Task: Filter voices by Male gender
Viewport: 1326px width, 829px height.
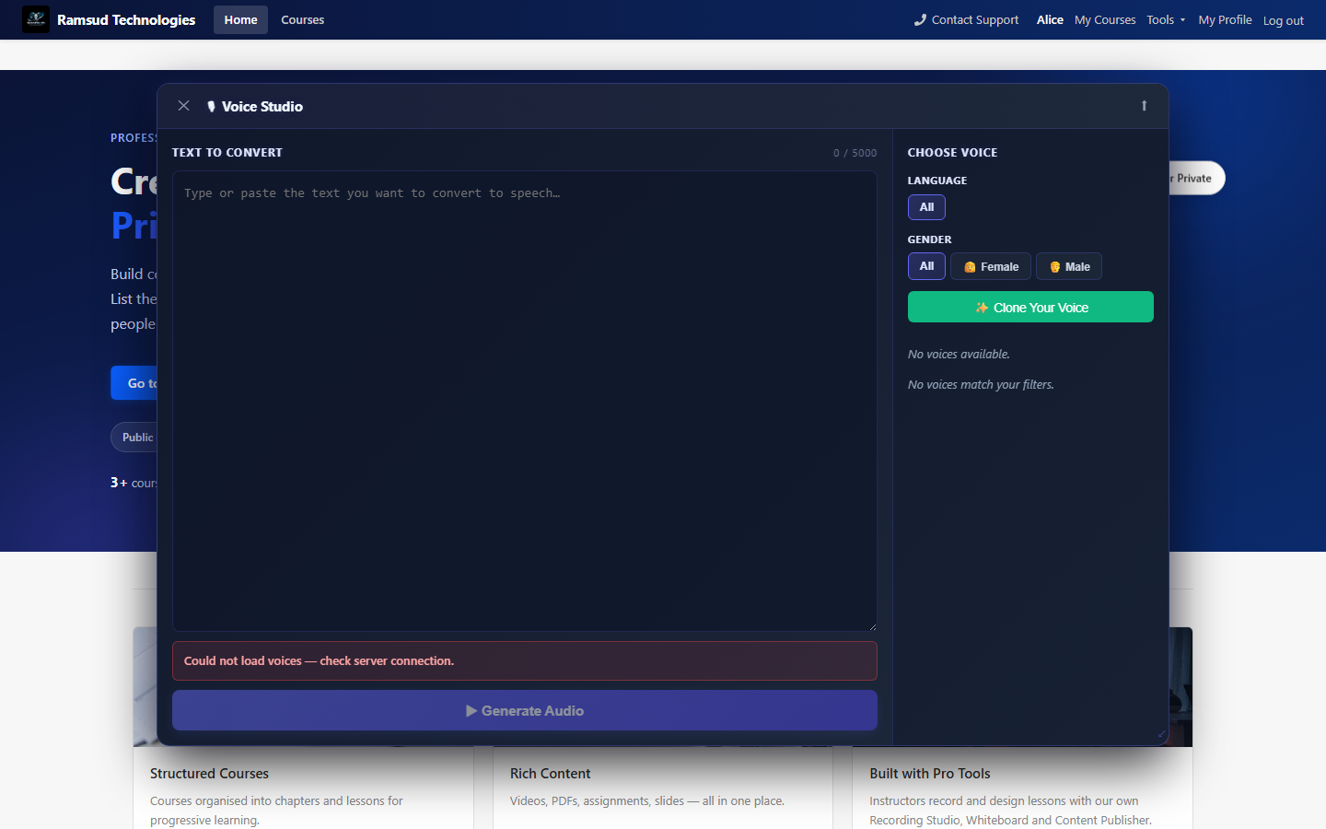Action: 1069,266
